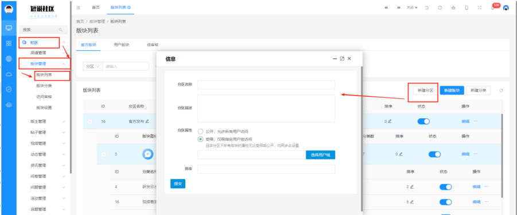This screenshot has height=215, width=517.
Task: Click the 新建分区 button
Action: click(x=425, y=90)
